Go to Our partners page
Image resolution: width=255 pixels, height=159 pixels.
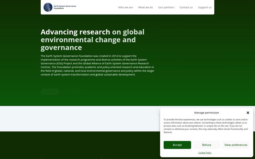166,7
